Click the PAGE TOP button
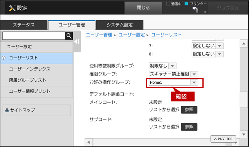Screen dimensions: 249x147 click(x=223, y=139)
